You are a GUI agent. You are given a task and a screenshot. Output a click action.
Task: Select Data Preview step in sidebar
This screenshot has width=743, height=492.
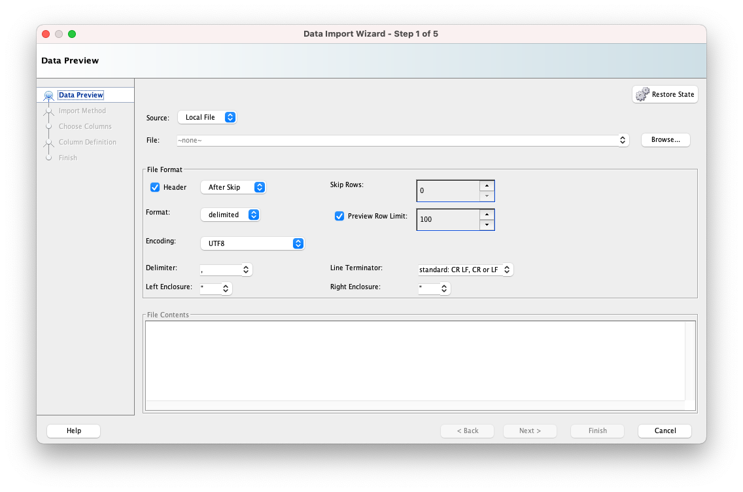pyautogui.click(x=81, y=95)
